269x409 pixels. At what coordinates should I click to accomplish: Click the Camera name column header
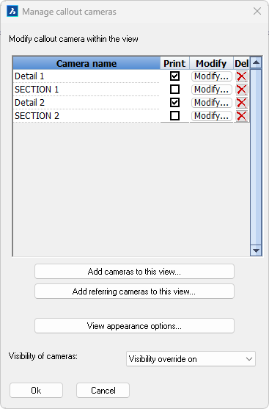(86, 63)
